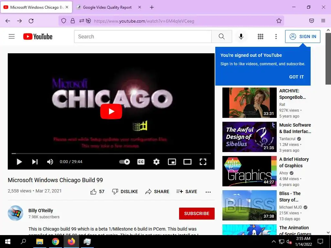
Task: Reload the current page
Action: 31,21
